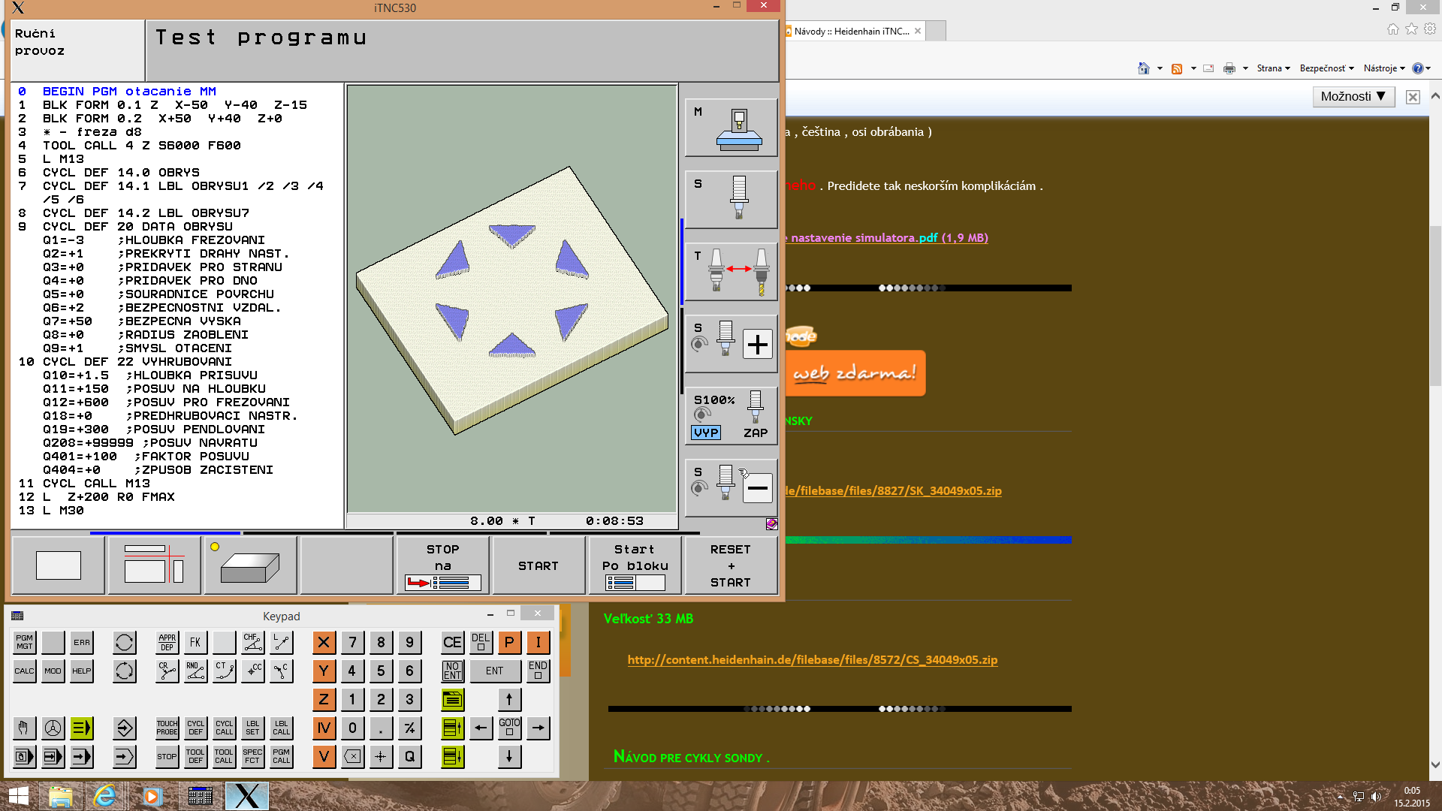
Task: Click spindle speed increase plus icon
Action: point(757,345)
